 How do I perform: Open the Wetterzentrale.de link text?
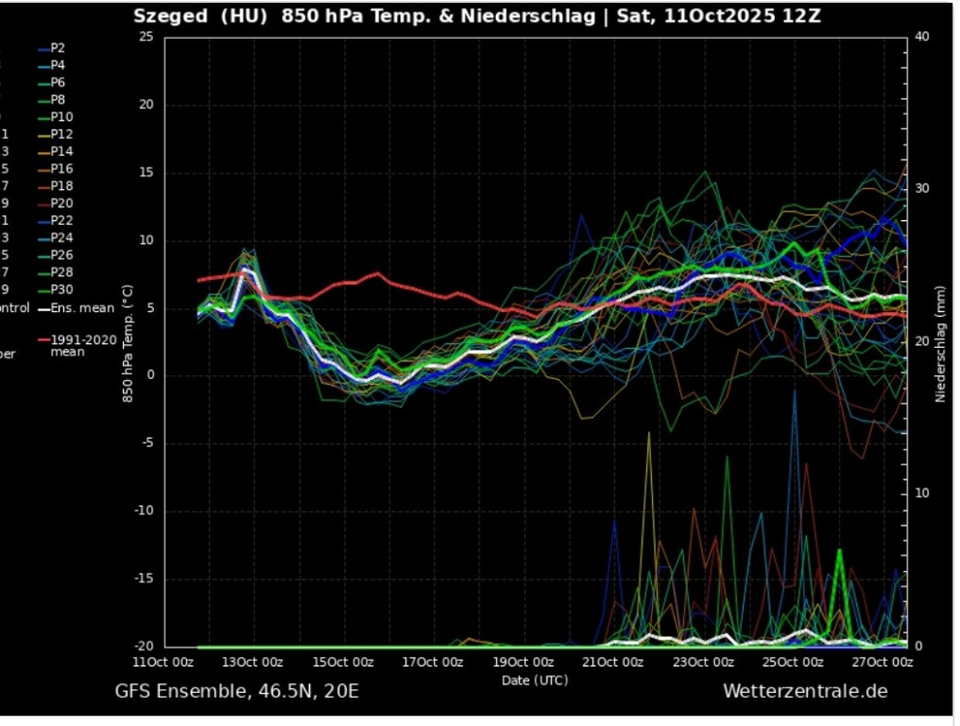805,692
